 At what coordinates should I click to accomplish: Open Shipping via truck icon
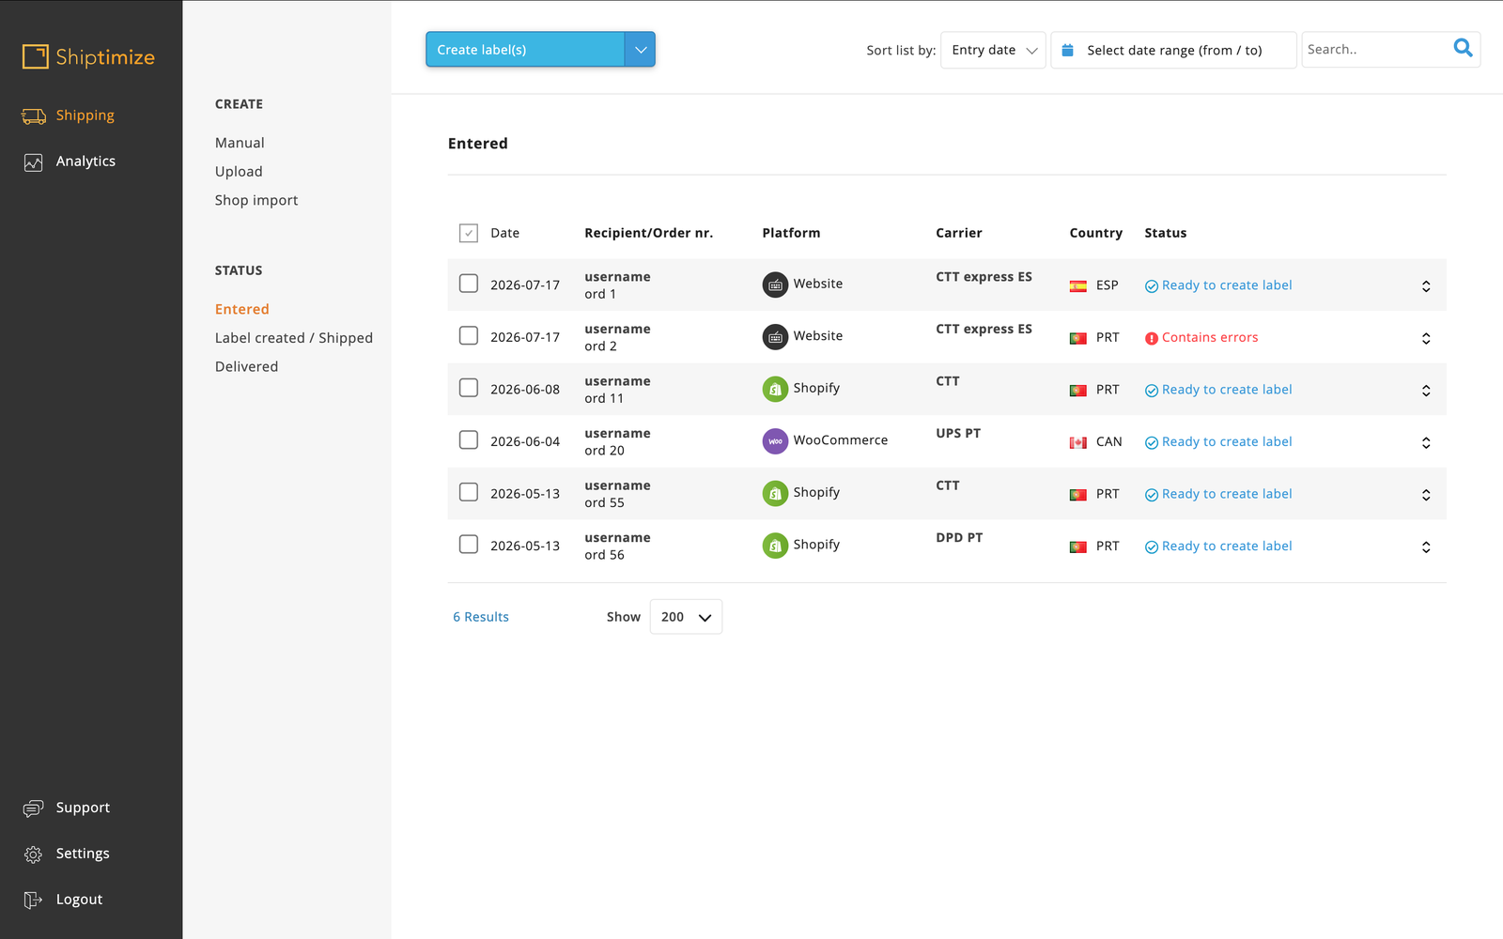34,116
